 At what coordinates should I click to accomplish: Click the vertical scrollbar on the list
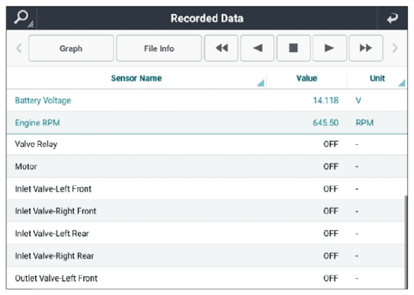(406, 242)
